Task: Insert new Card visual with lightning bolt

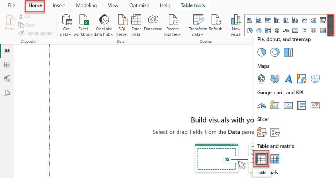Action: coord(275,105)
